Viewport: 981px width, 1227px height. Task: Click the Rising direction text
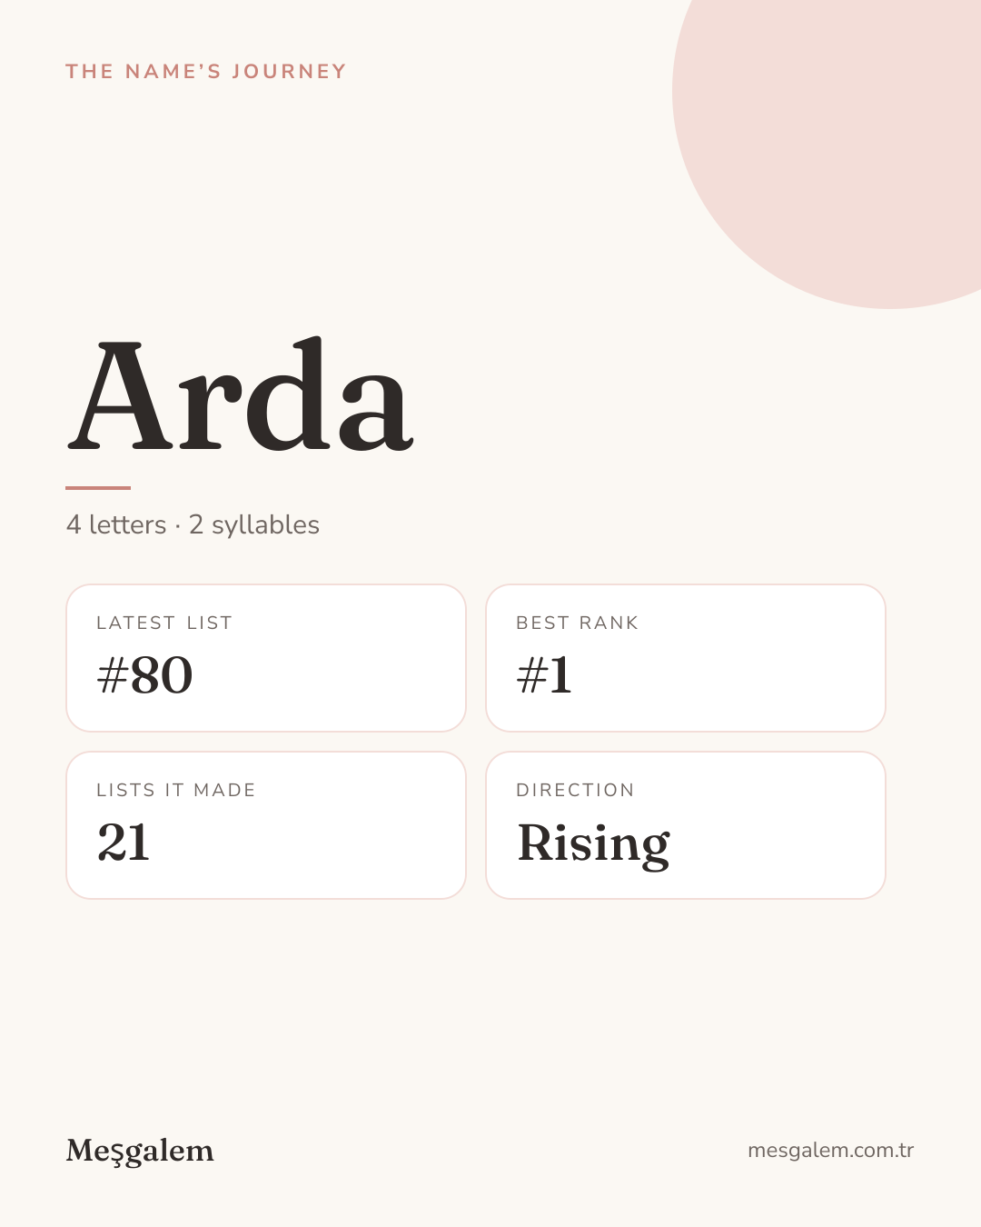[x=593, y=845]
